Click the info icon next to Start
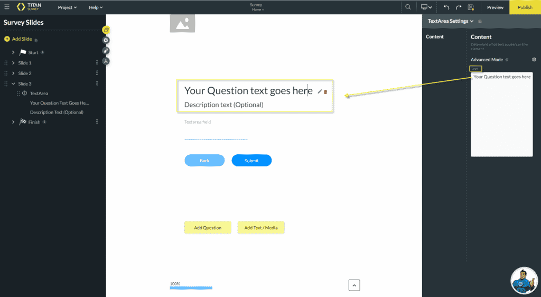The width and height of the screenshot is (541, 297). pos(42,52)
